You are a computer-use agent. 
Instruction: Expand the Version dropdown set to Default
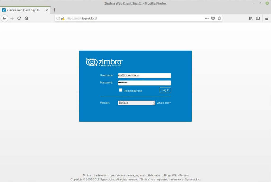tap(136, 103)
